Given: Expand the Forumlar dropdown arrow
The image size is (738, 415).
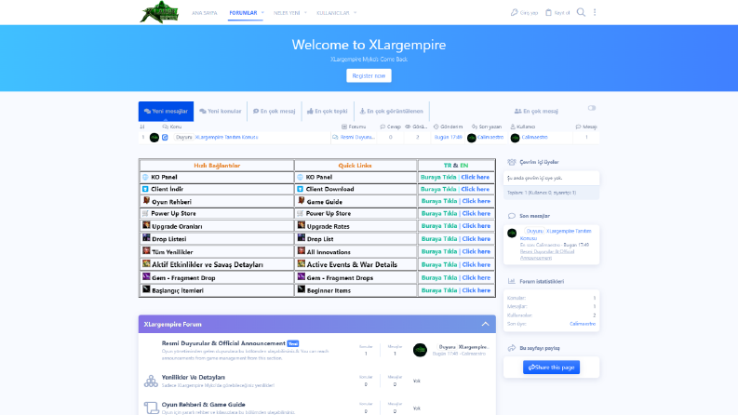Looking at the screenshot, I should (x=262, y=13).
